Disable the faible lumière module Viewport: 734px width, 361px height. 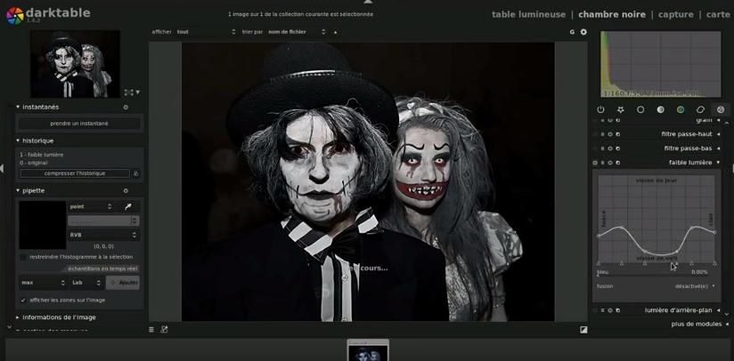click(x=595, y=163)
